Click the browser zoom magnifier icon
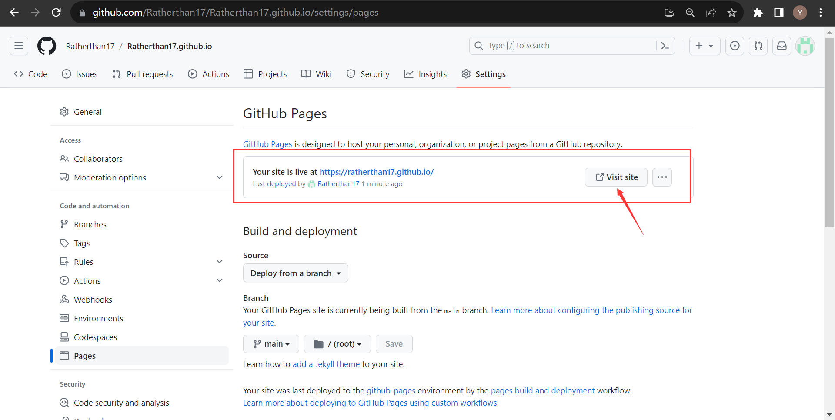835x420 pixels. (690, 13)
